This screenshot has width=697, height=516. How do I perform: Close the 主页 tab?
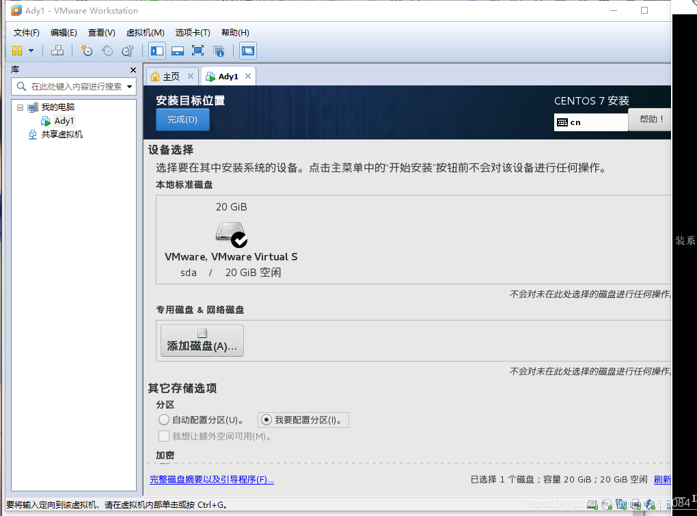tap(190, 76)
